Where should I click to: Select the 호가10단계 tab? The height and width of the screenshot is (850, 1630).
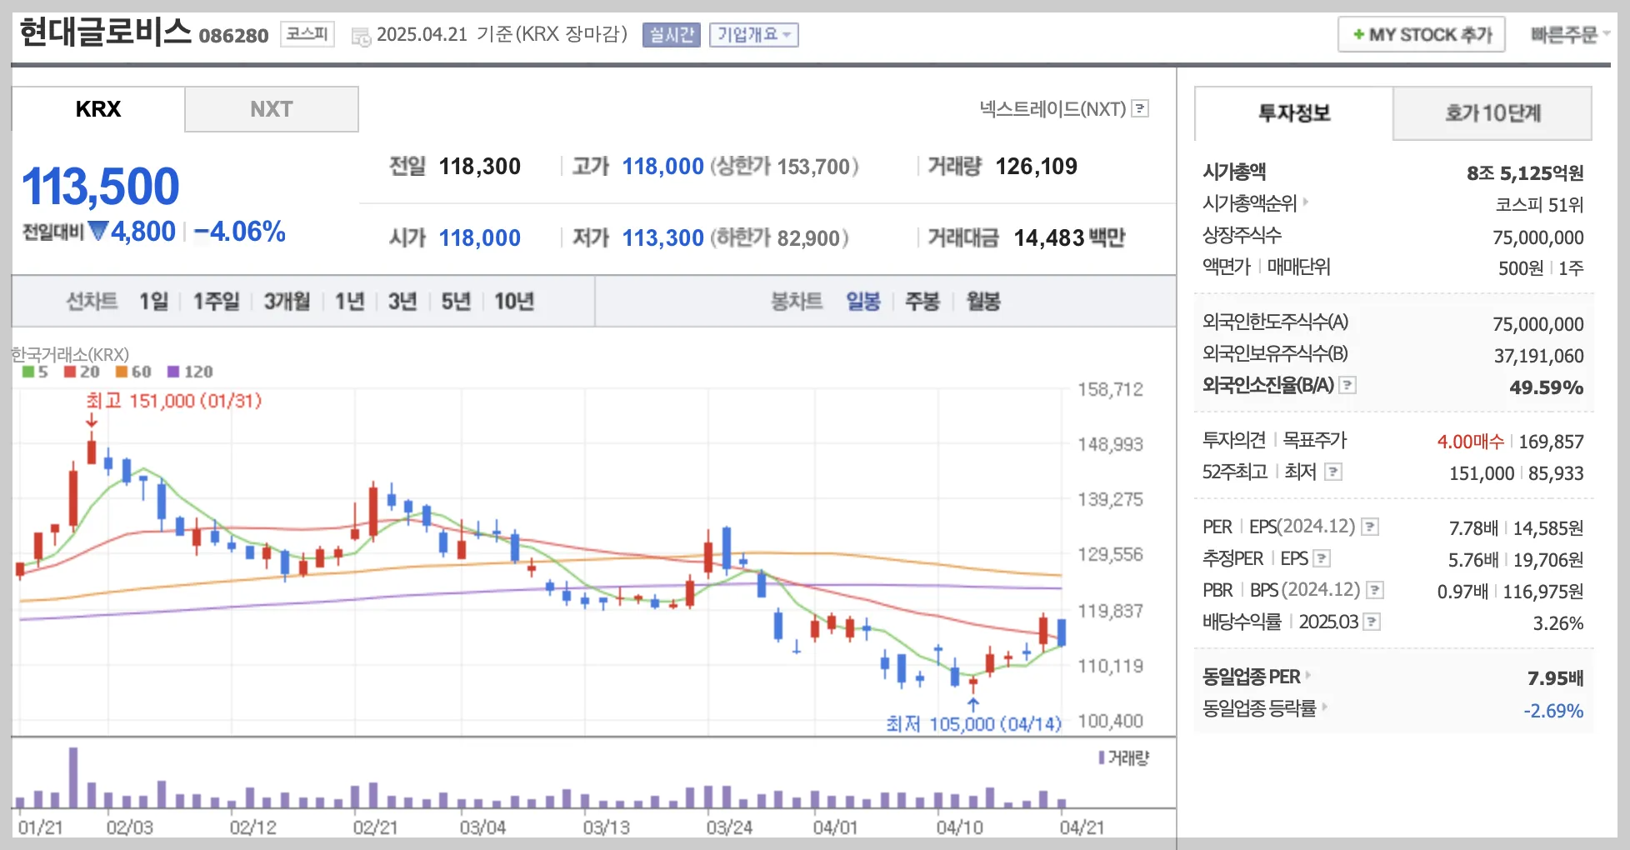pos(1492,113)
